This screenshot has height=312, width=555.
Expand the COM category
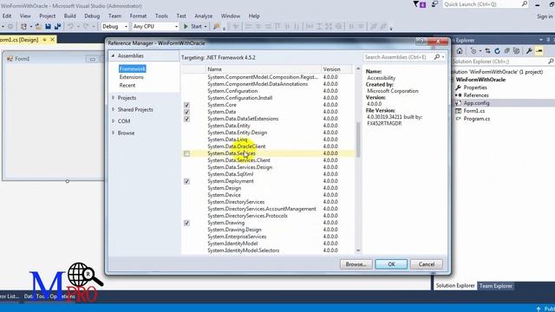[114, 121]
